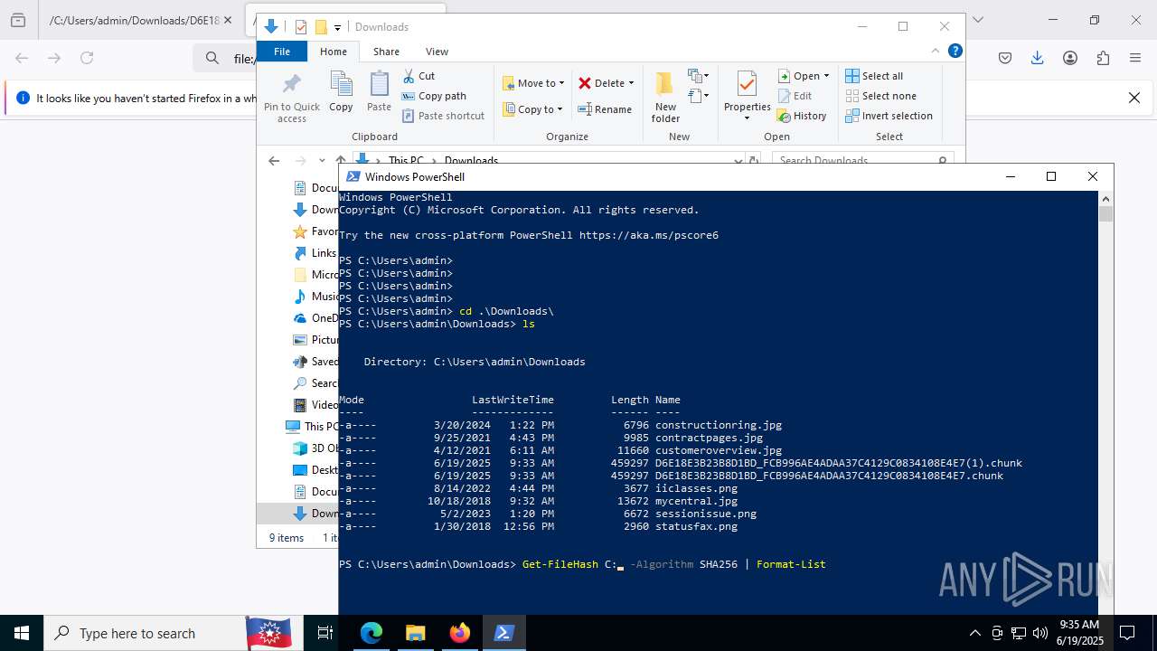Viewport: 1157px width, 651px height.
Task: Create a New folder from ribbon
Action: [x=665, y=97]
